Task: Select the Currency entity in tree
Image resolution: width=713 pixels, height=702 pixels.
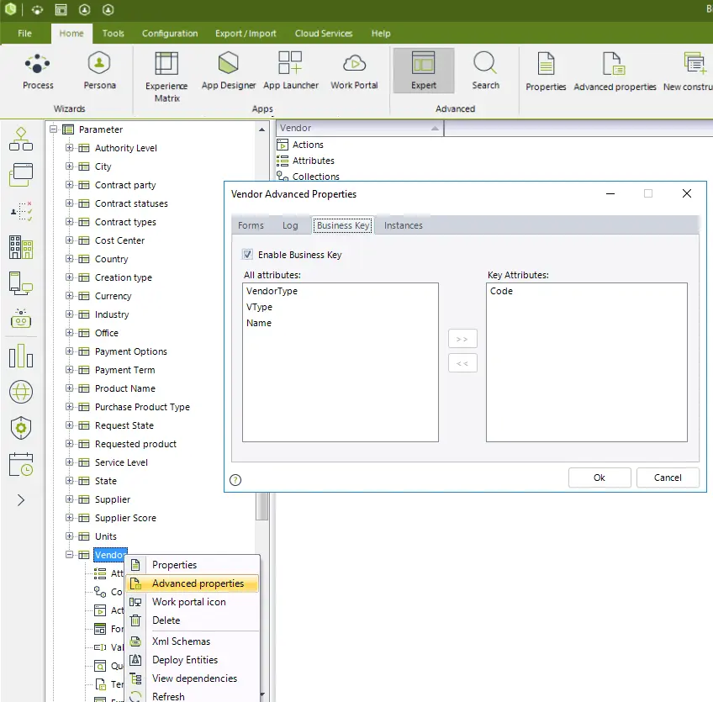Action: [x=113, y=296]
